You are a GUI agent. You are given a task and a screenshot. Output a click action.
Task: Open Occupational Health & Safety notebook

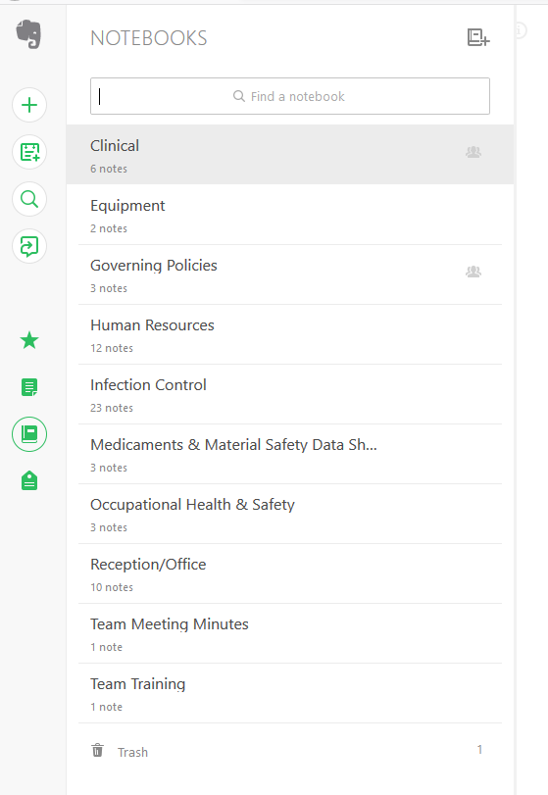coord(290,514)
